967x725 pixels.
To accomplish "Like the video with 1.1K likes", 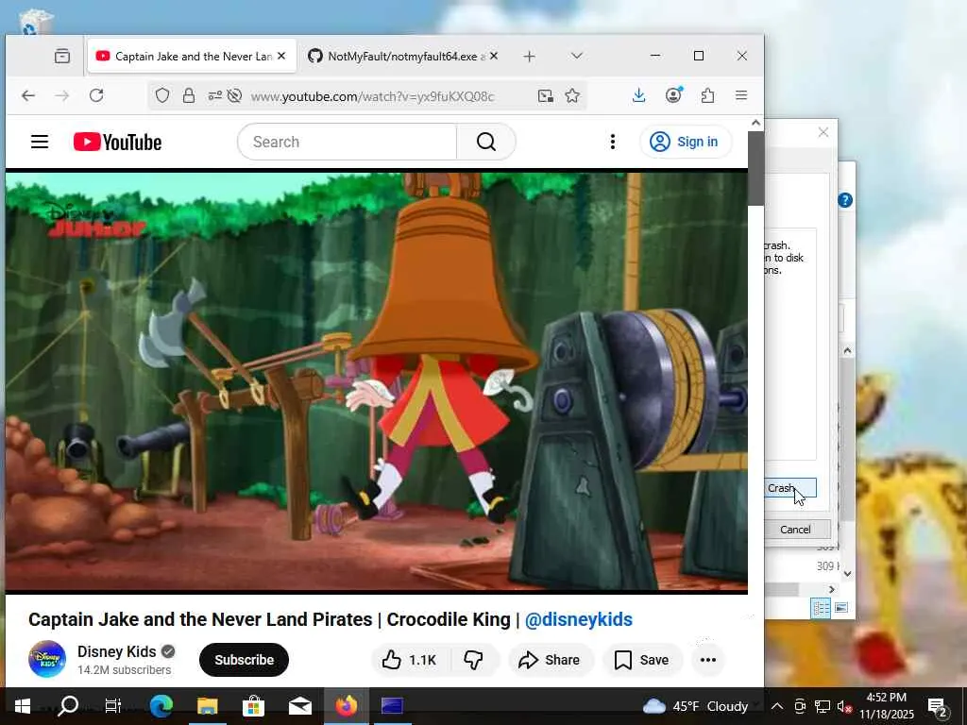I will [410, 660].
